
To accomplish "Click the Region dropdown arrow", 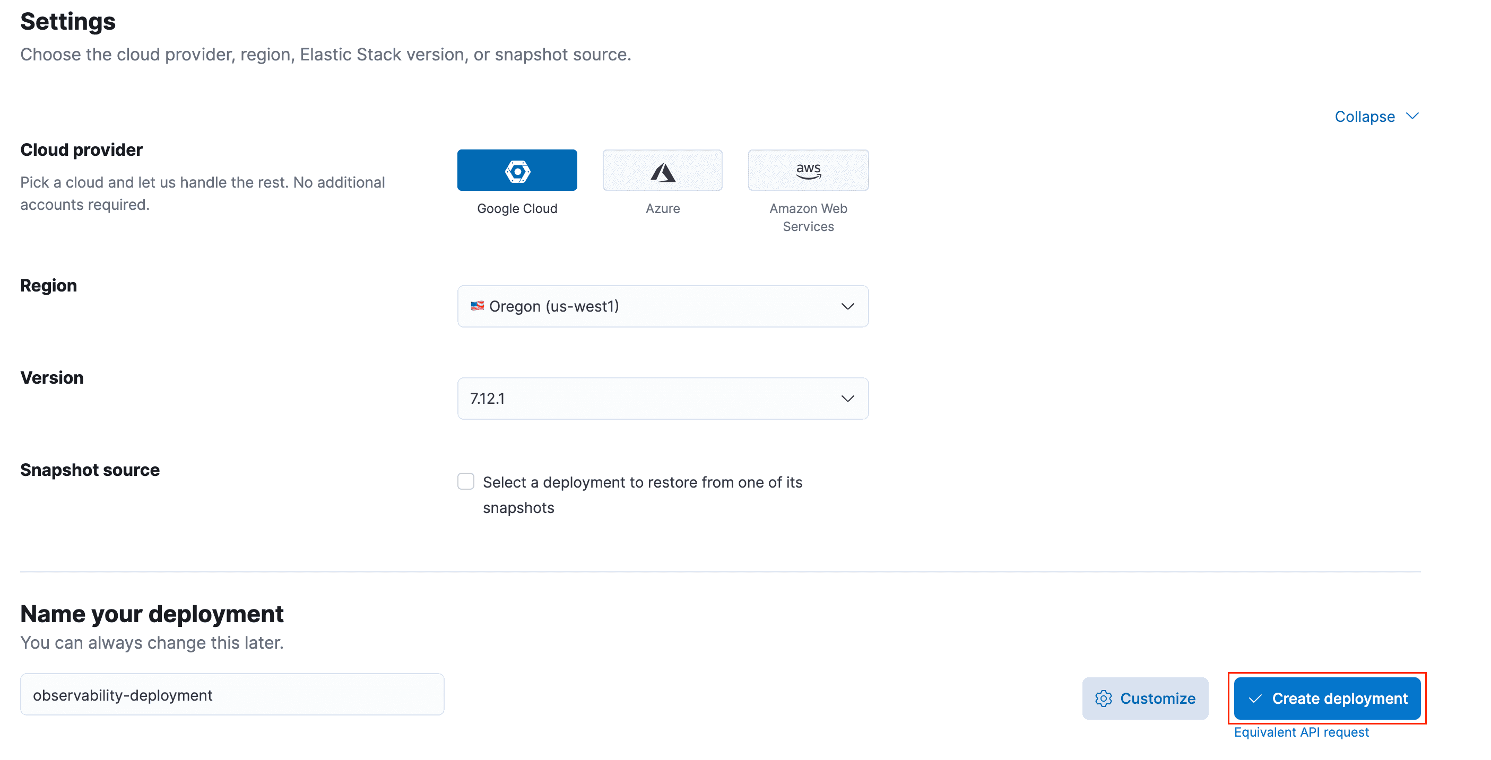I will 847,306.
